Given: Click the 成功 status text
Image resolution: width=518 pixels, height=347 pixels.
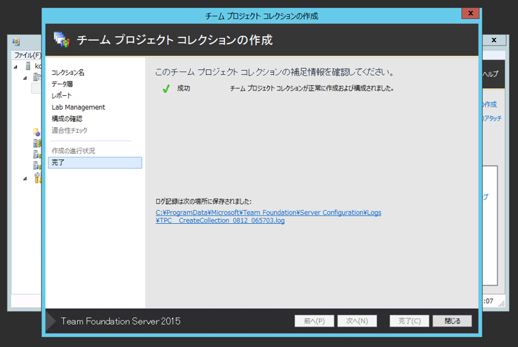Looking at the screenshot, I should click(x=183, y=88).
